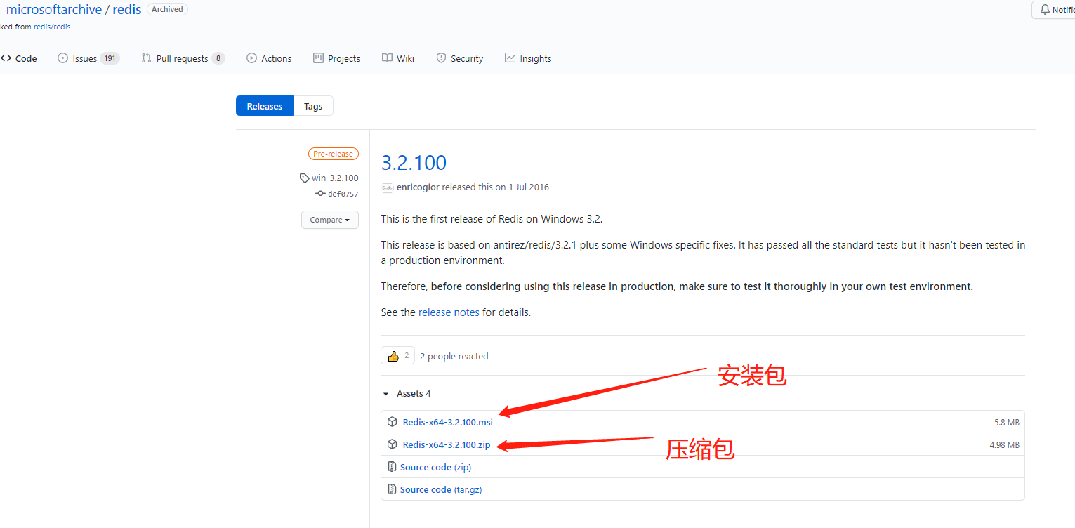Click the Projects board icon
This screenshot has width=1075, height=528.
coord(318,58)
